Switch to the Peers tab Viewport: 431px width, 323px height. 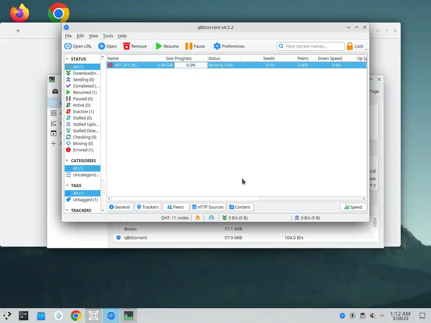[x=175, y=207]
